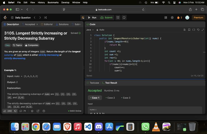
Task: Open LeetCode settings gear icon
Action: tap(172, 18)
